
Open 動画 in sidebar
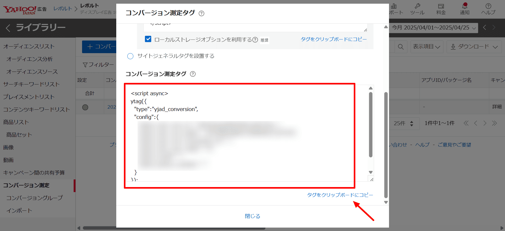pos(8,160)
